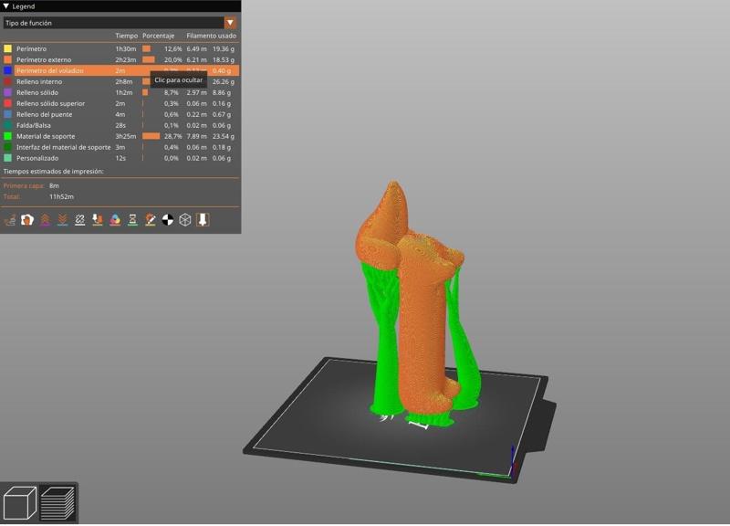Toggle retractions display icon

point(45,219)
